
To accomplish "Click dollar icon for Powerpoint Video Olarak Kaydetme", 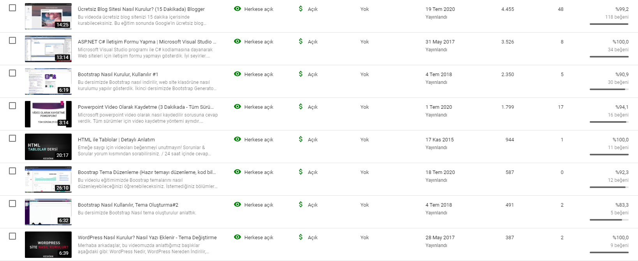I will (x=301, y=106).
